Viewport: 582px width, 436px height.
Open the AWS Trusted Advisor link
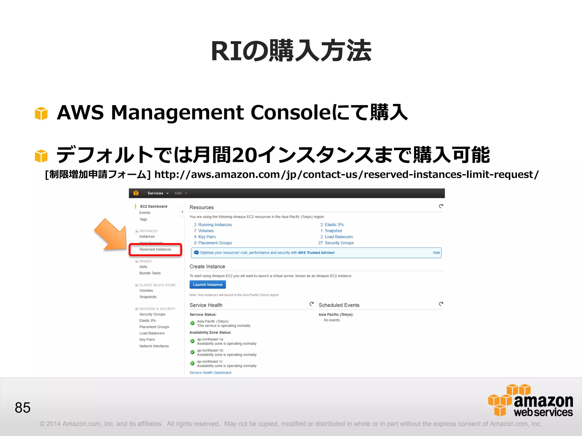(x=316, y=253)
